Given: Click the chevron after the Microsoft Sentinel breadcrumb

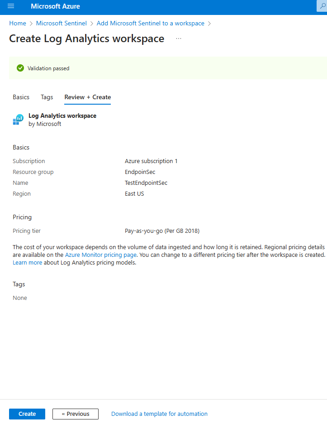Looking at the screenshot, I should (x=91, y=24).
